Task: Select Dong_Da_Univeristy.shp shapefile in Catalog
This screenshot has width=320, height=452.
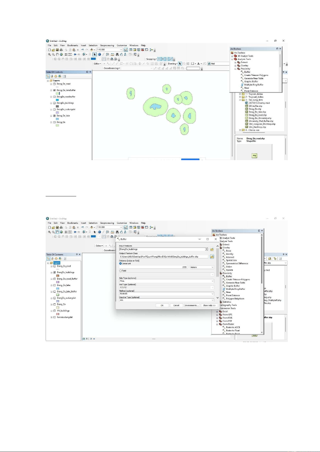Action: click(x=260, y=118)
